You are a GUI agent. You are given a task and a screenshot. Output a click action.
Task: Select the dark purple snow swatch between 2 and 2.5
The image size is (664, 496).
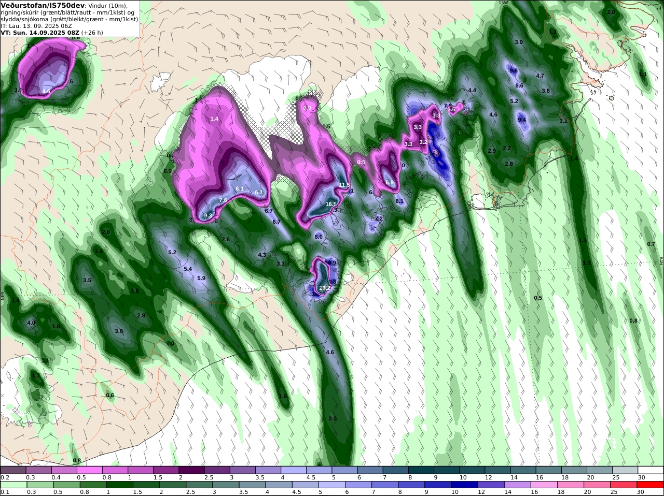click(191, 470)
